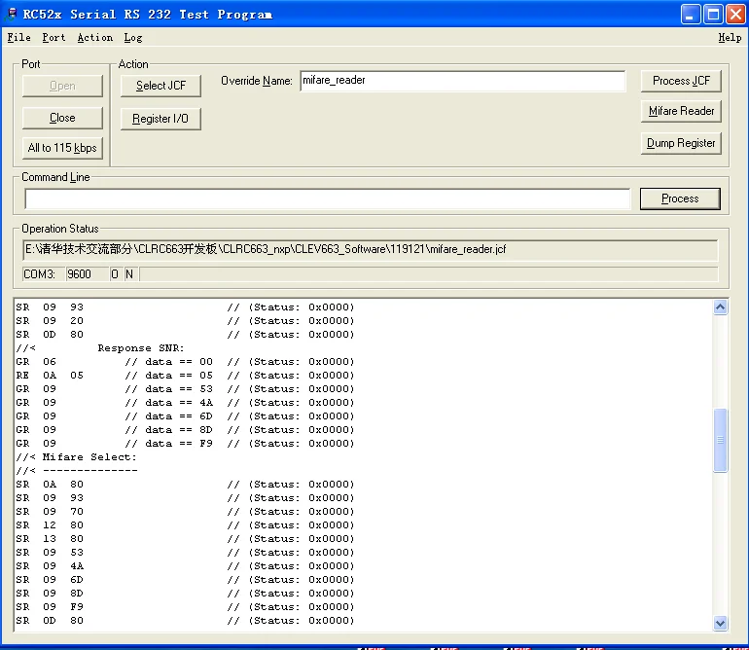
Task: Set all to 115 kbps
Action: point(62,148)
